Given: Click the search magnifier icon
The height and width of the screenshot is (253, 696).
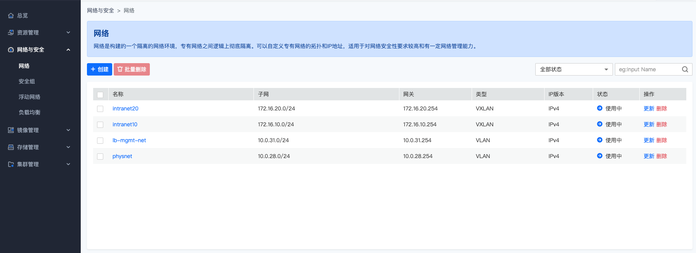Looking at the screenshot, I should pyautogui.click(x=685, y=69).
